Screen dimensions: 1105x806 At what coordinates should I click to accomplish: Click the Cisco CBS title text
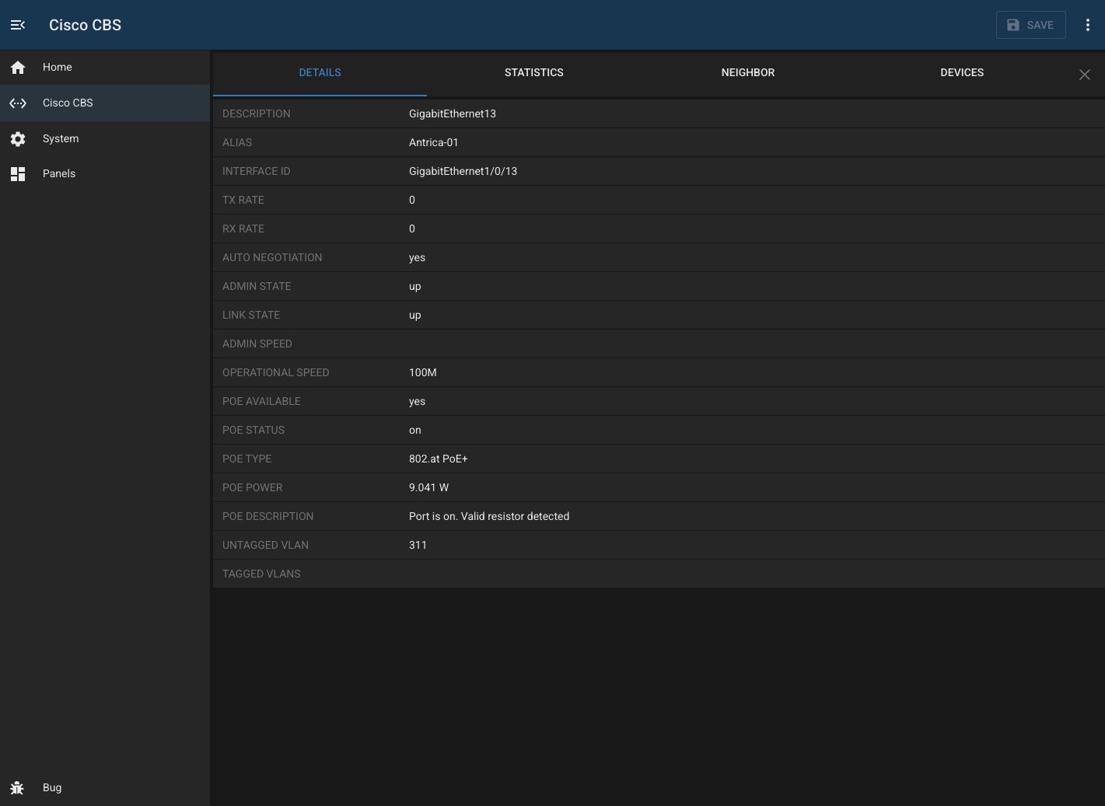(85, 25)
